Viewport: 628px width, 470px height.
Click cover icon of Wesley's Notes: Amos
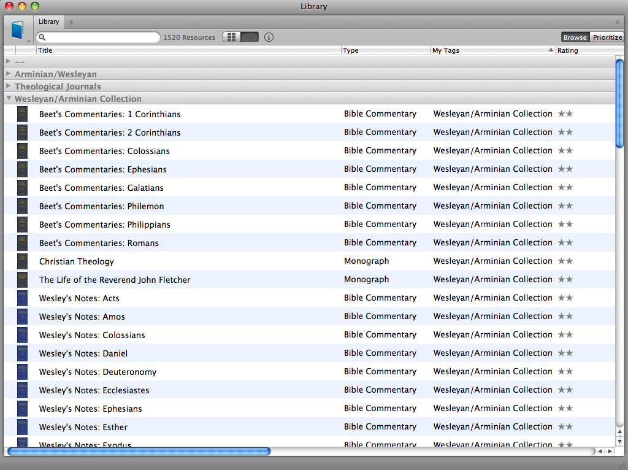23,317
